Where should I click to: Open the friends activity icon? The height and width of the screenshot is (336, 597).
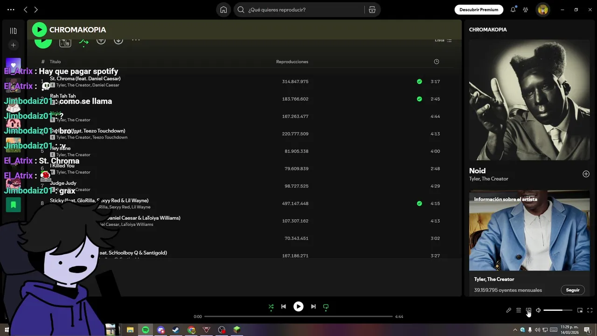point(526,9)
